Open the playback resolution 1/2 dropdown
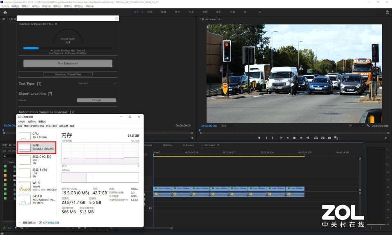The height and width of the screenshot is (235, 392). (x=356, y=126)
